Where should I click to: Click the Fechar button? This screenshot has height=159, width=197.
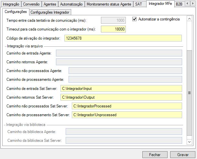click(155, 154)
